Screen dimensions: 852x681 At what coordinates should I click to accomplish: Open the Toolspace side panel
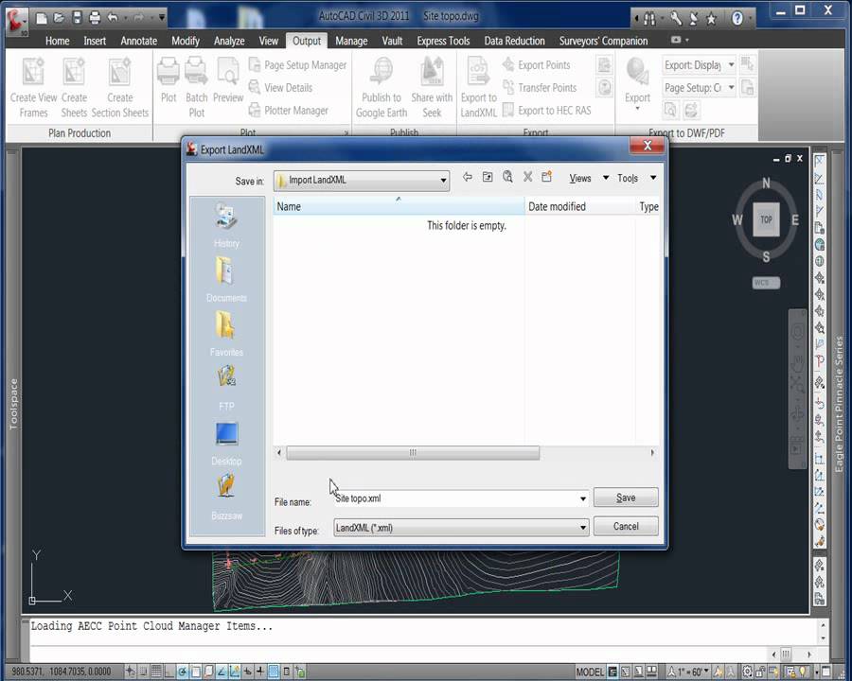pos(13,405)
